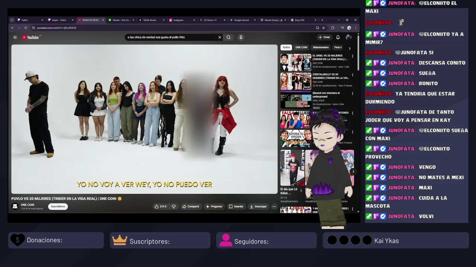Screen dimensions: 476x267
Task: Open YouTube notifications bell
Action: pos(338,37)
